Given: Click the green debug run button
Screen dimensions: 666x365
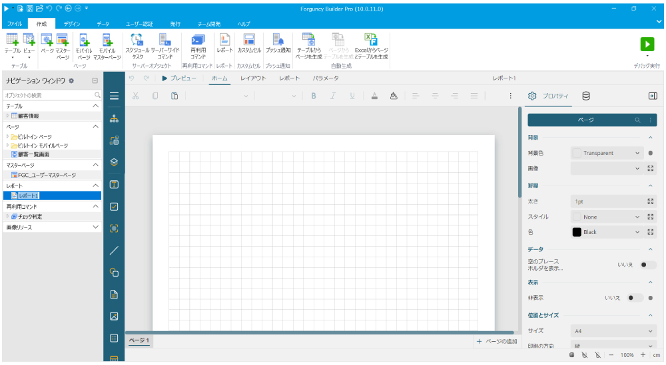Looking at the screenshot, I should point(647,43).
